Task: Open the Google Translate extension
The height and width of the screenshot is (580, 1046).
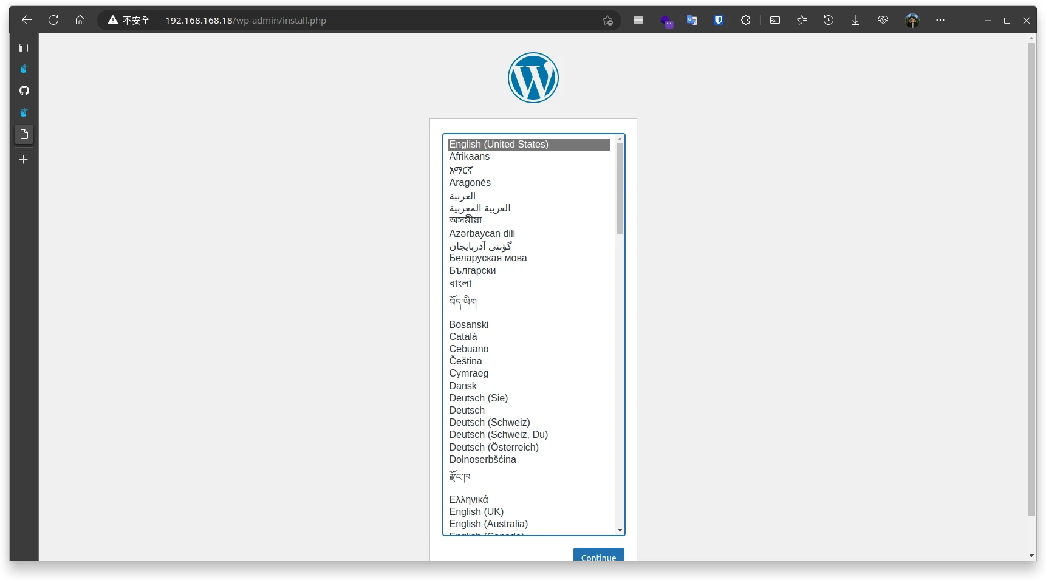Action: coord(692,20)
